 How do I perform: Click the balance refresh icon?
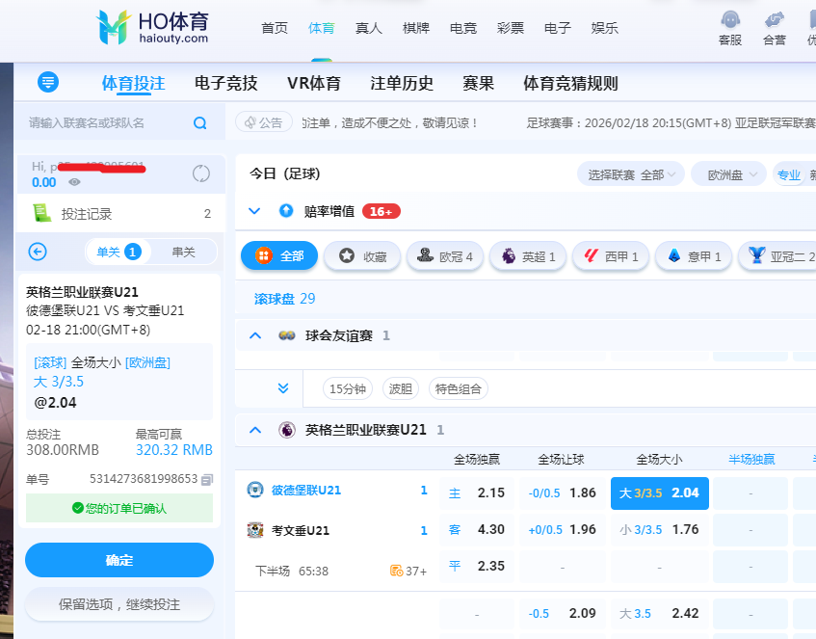(x=201, y=173)
